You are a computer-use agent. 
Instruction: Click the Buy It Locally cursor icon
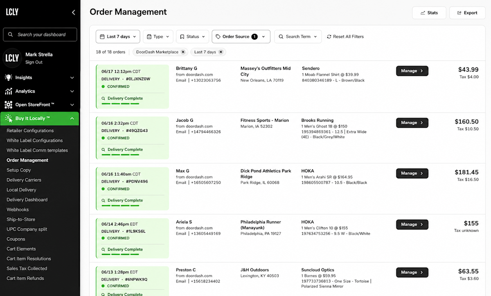[8, 118]
